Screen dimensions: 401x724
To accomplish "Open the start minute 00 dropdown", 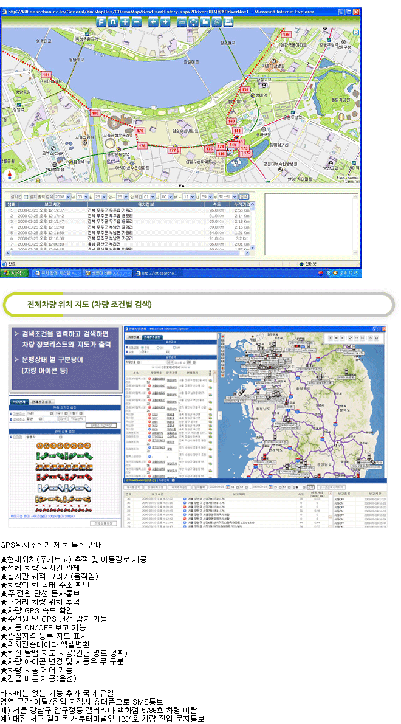I will 168,196.
